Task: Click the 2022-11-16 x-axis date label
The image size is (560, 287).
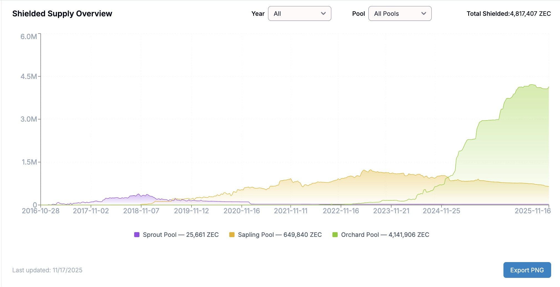Action: pyautogui.click(x=341, y=211)
